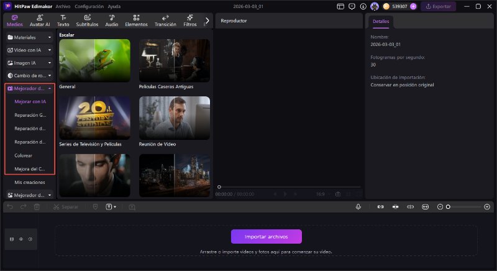Click the project name 2026-03-03_01 in Detalles
Viewport: 497px width, 271px height.
tap(385, 44)
